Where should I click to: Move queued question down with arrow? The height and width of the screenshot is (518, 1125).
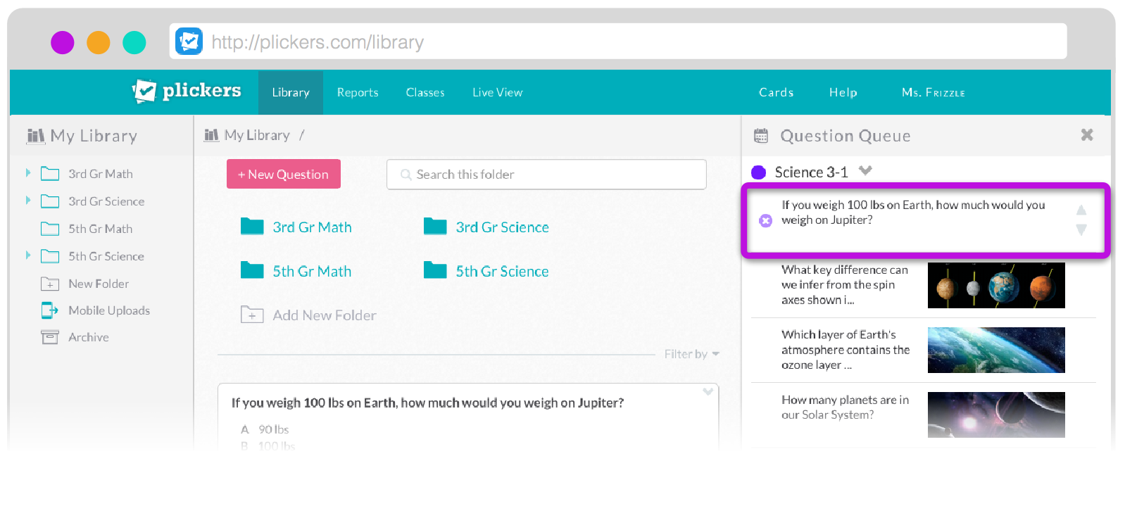1081,229
